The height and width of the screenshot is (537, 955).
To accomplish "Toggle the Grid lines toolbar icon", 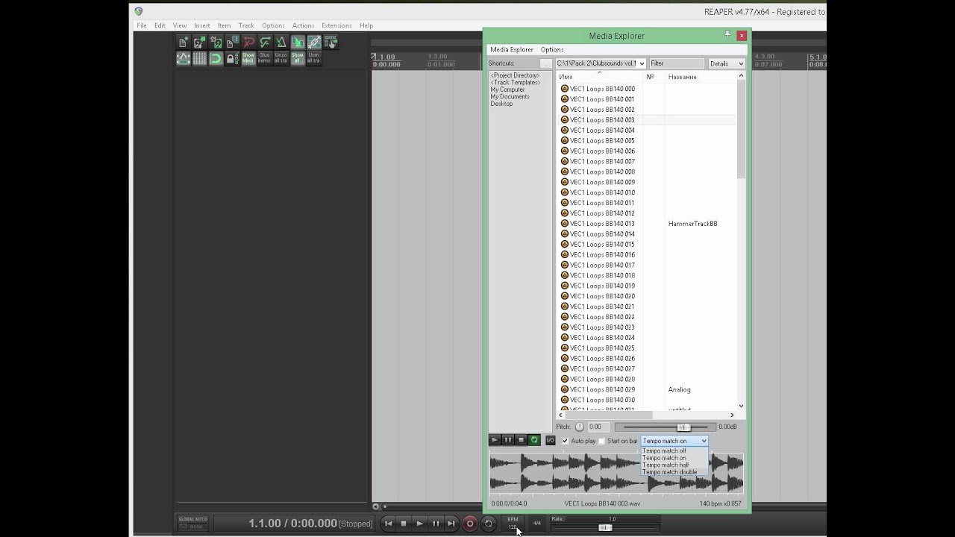I will [x=199, y=58].
